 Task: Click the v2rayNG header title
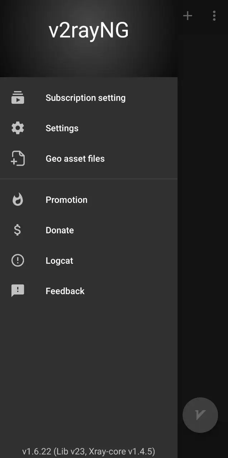(89, 30)
